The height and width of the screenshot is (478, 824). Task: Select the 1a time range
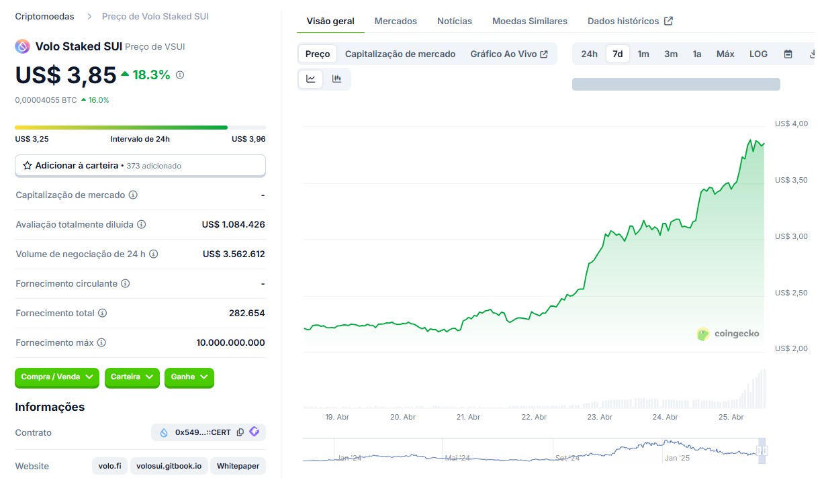click(x=697, y=54)
